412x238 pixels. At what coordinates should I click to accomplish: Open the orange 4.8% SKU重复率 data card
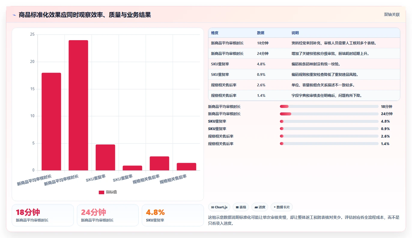click(x=173, y=215)
